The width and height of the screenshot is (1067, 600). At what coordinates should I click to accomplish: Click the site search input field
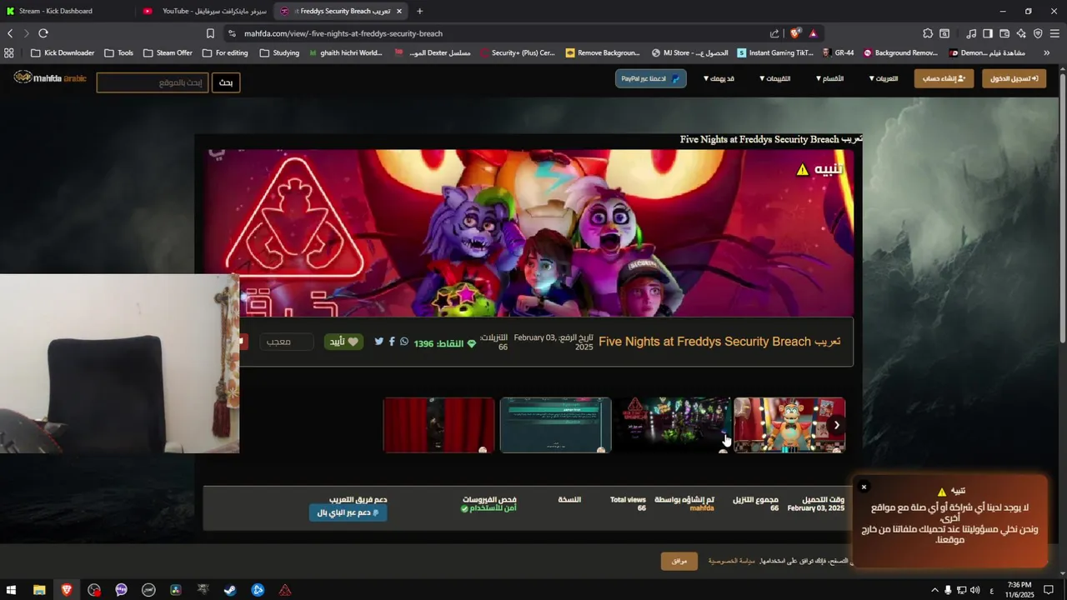pyautogui.click(x=153, y=82)
